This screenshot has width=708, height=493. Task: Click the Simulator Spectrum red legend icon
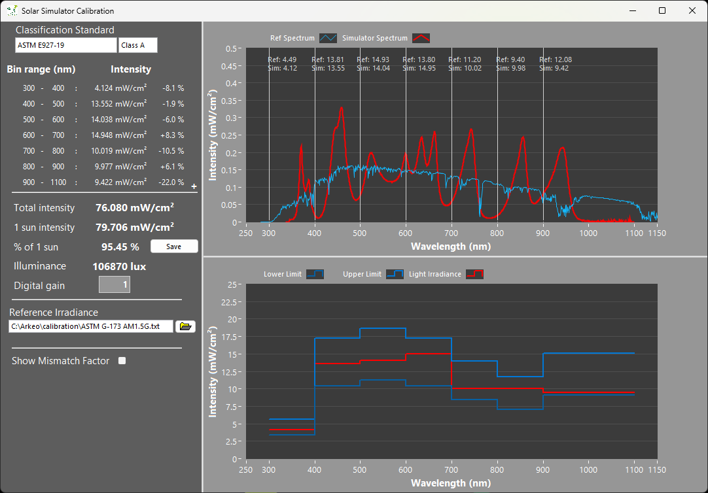coord(421,39)
